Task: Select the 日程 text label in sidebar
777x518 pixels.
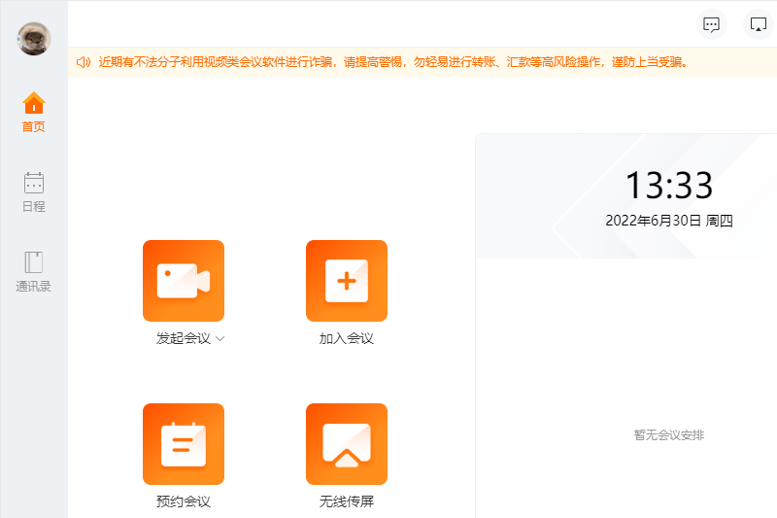Action: tap(34, 207)
